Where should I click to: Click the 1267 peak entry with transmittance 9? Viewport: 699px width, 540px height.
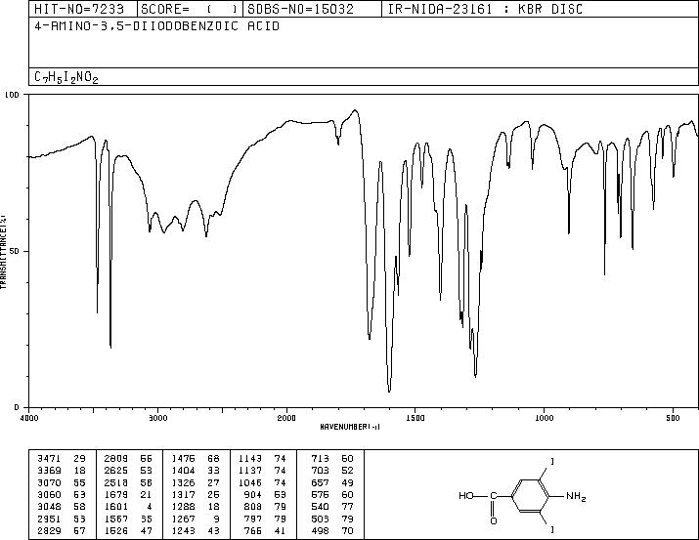(x=196, y=519)
